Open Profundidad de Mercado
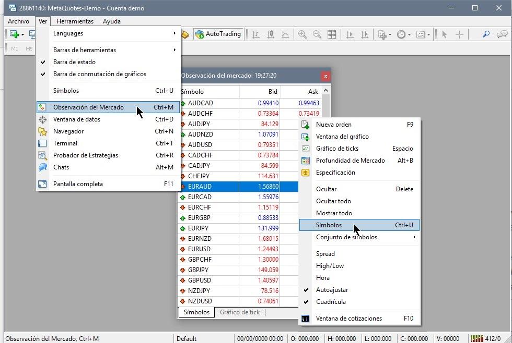The width and height of the screenshot is (512, 343). pyautogui.click(x=359, y=161)
